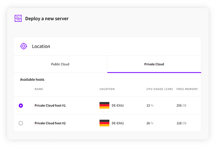Click the Location section title
This screenshot has height=148, width=218.
click(x=41, y=46)
